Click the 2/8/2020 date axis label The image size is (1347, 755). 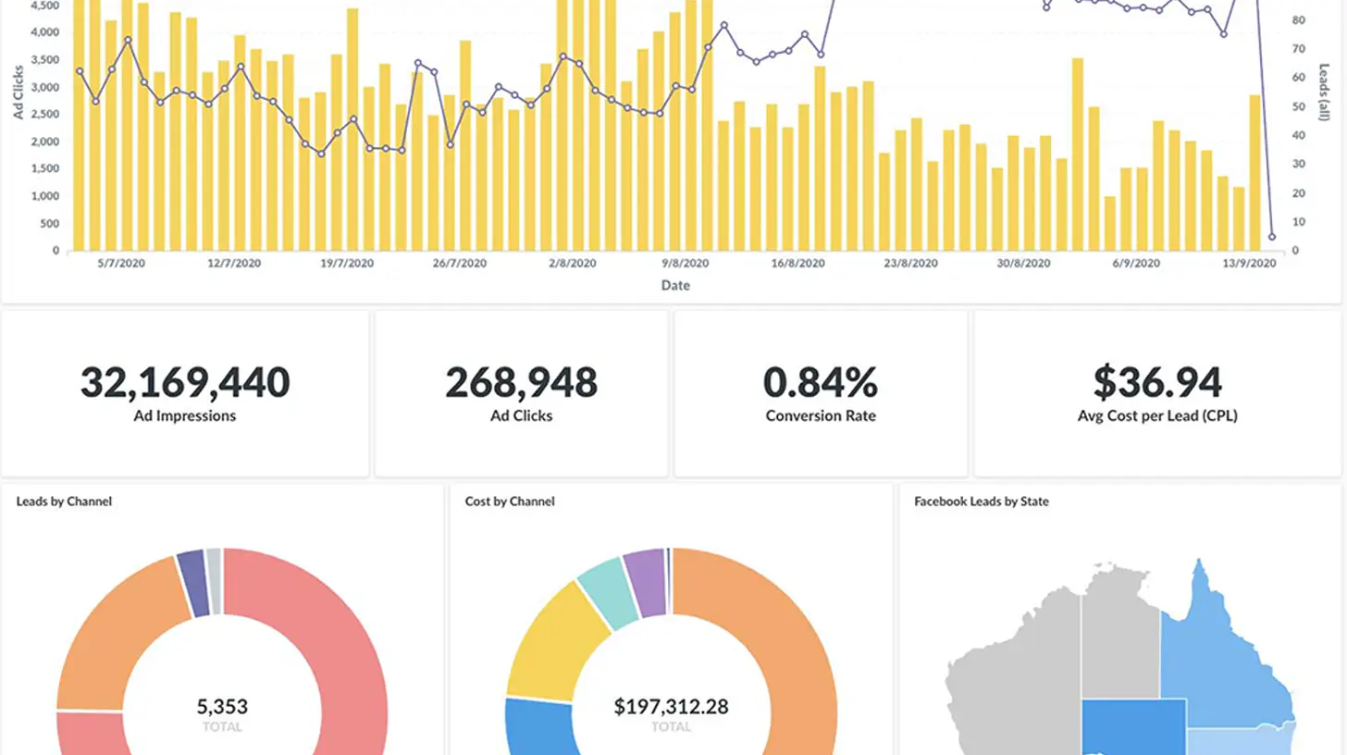pos(573,264)
